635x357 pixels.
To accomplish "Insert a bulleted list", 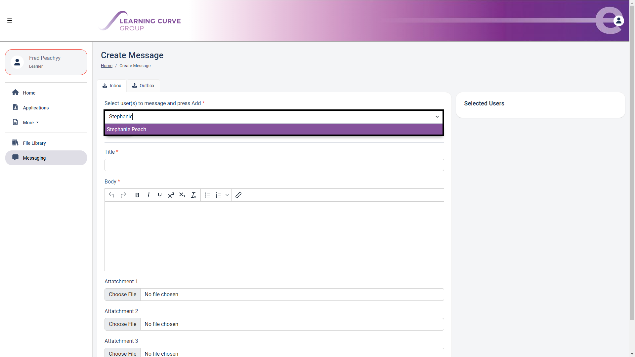I will coord(208,195).
